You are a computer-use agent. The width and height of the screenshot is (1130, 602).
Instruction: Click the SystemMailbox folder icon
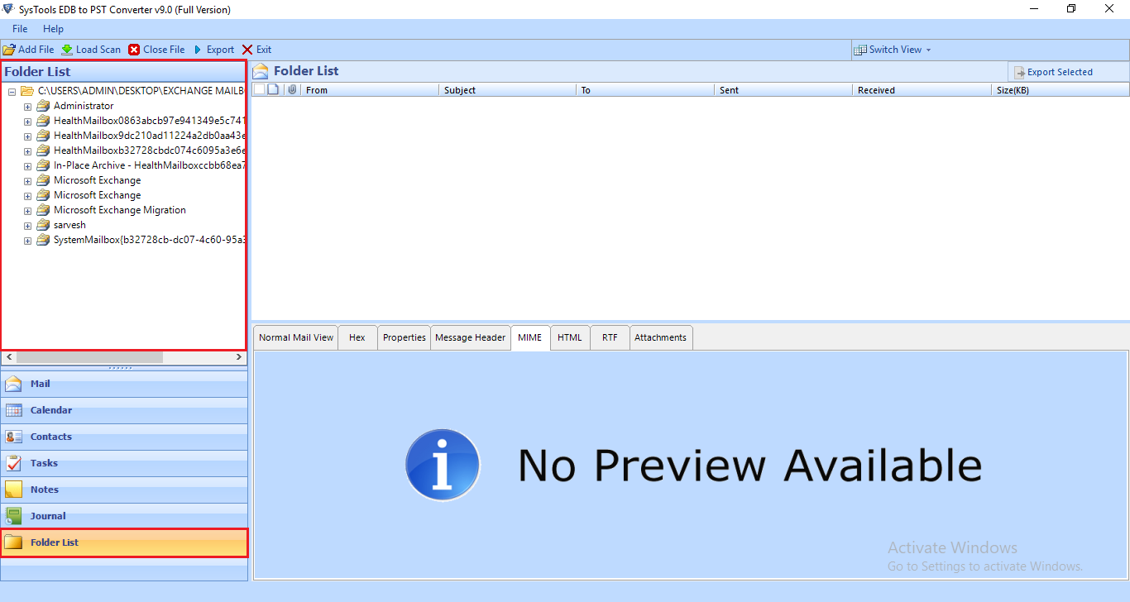tap(43, 240)
